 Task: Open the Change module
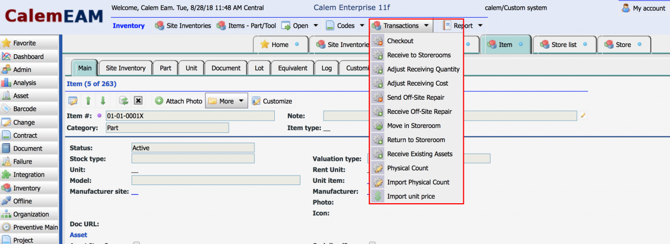[29, 122]
